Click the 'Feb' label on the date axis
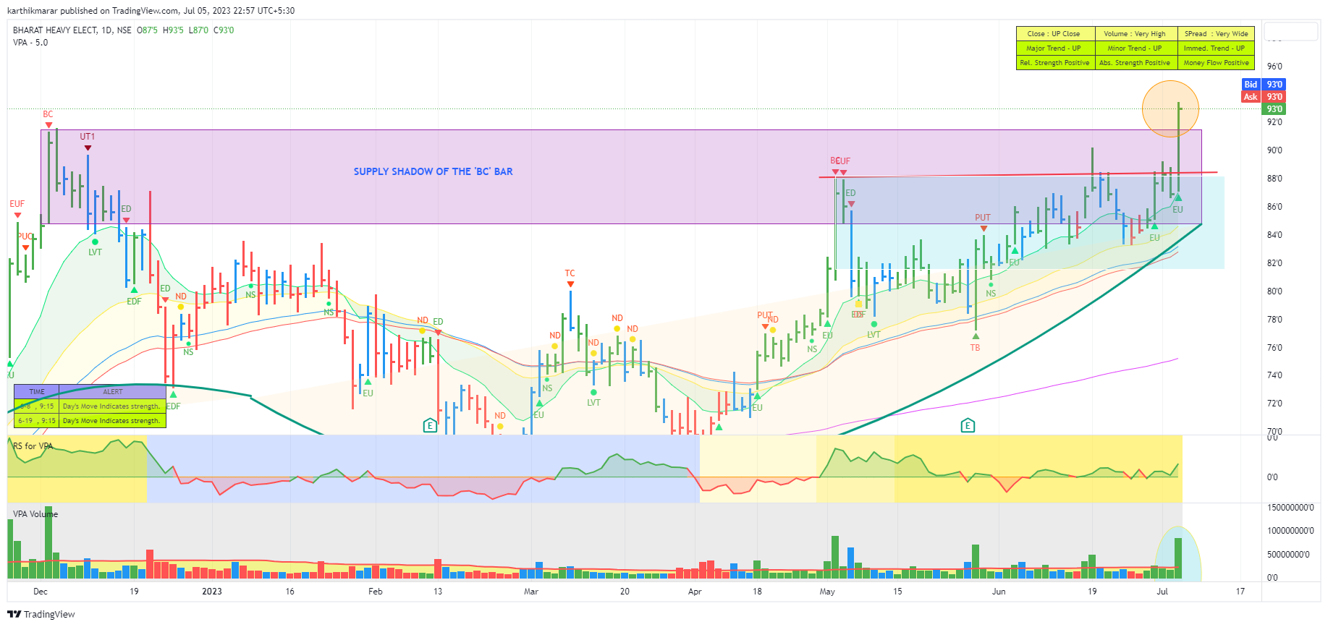This screenshot has width=1328, height=627. point(375,592)
